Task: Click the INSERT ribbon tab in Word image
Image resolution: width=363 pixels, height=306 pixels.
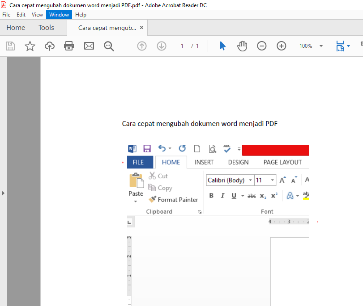Action: (204, 162)
